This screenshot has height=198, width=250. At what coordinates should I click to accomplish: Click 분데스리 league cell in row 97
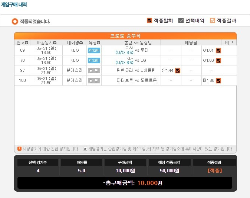75,70
